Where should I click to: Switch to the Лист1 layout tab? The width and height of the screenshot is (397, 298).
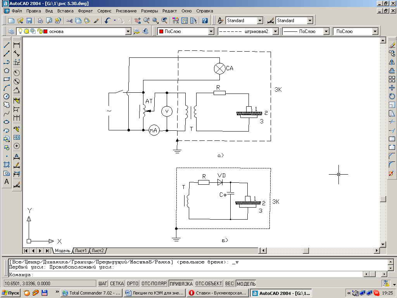pyautogui.click(x=81, y=251)
